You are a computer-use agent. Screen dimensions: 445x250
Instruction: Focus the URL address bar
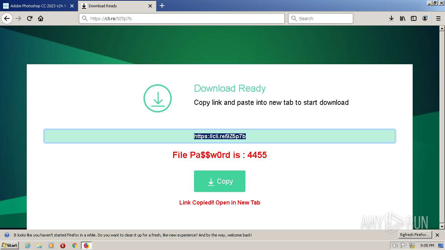pyautogui.click(x=182, y=18)
